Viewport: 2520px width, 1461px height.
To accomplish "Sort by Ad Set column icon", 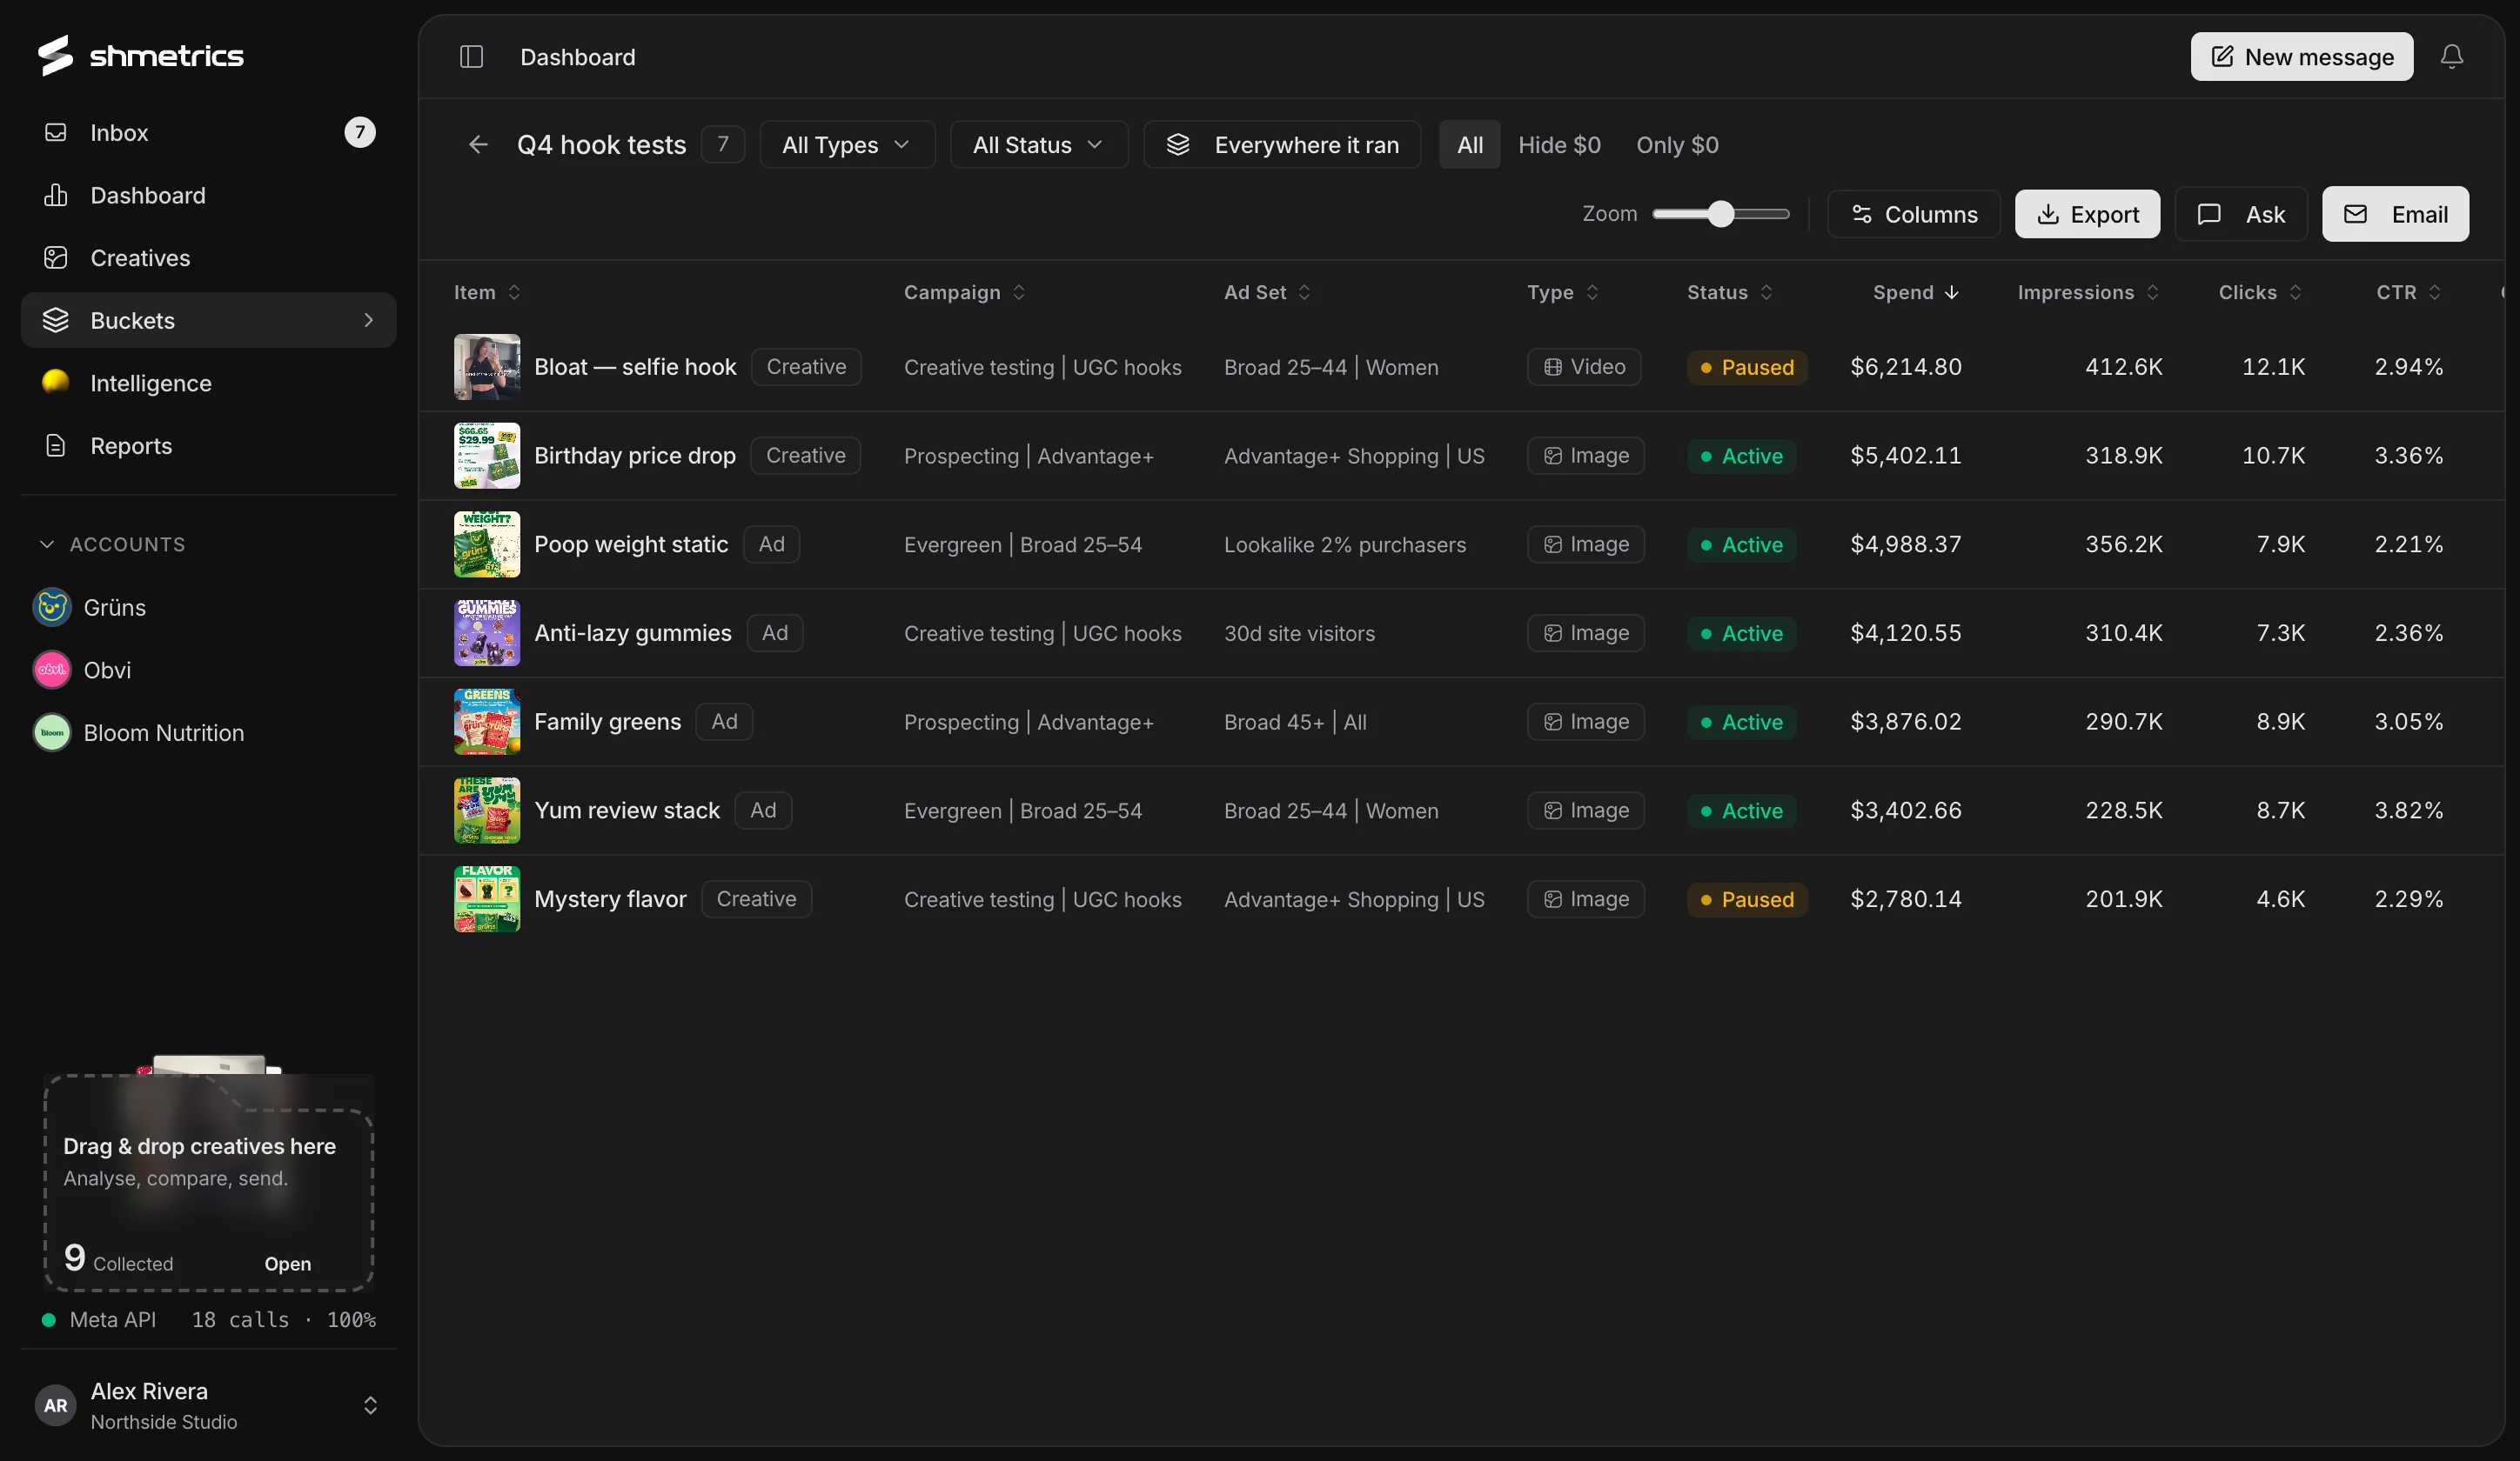I will tap(1304, 293).
